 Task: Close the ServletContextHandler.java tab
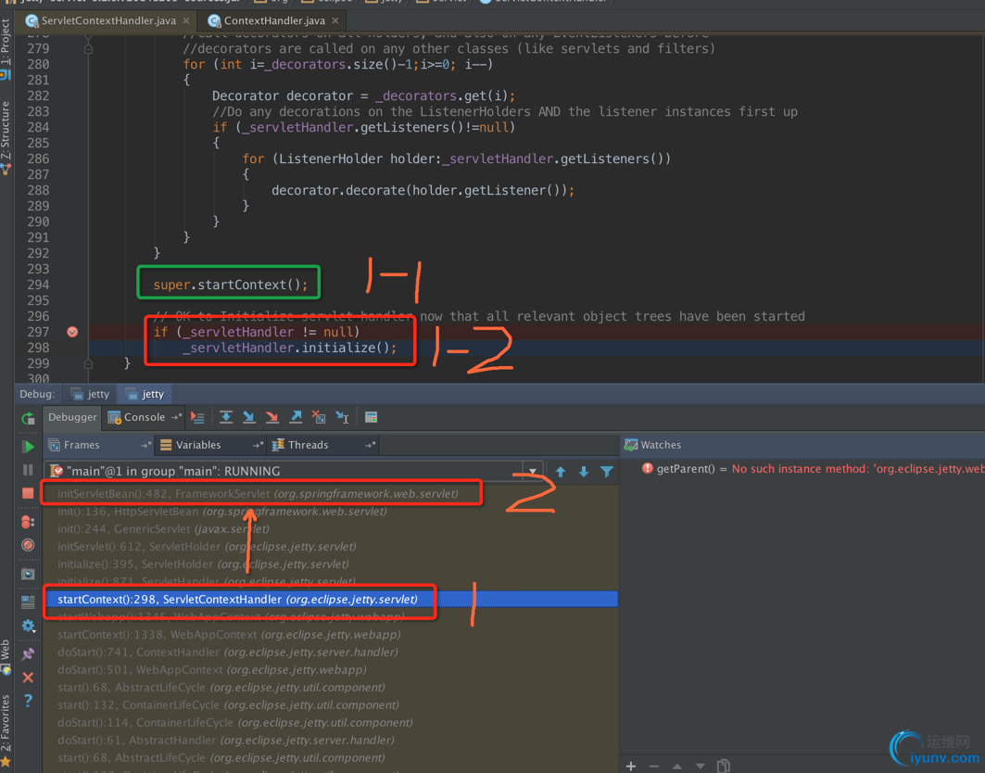click(186, 20)
